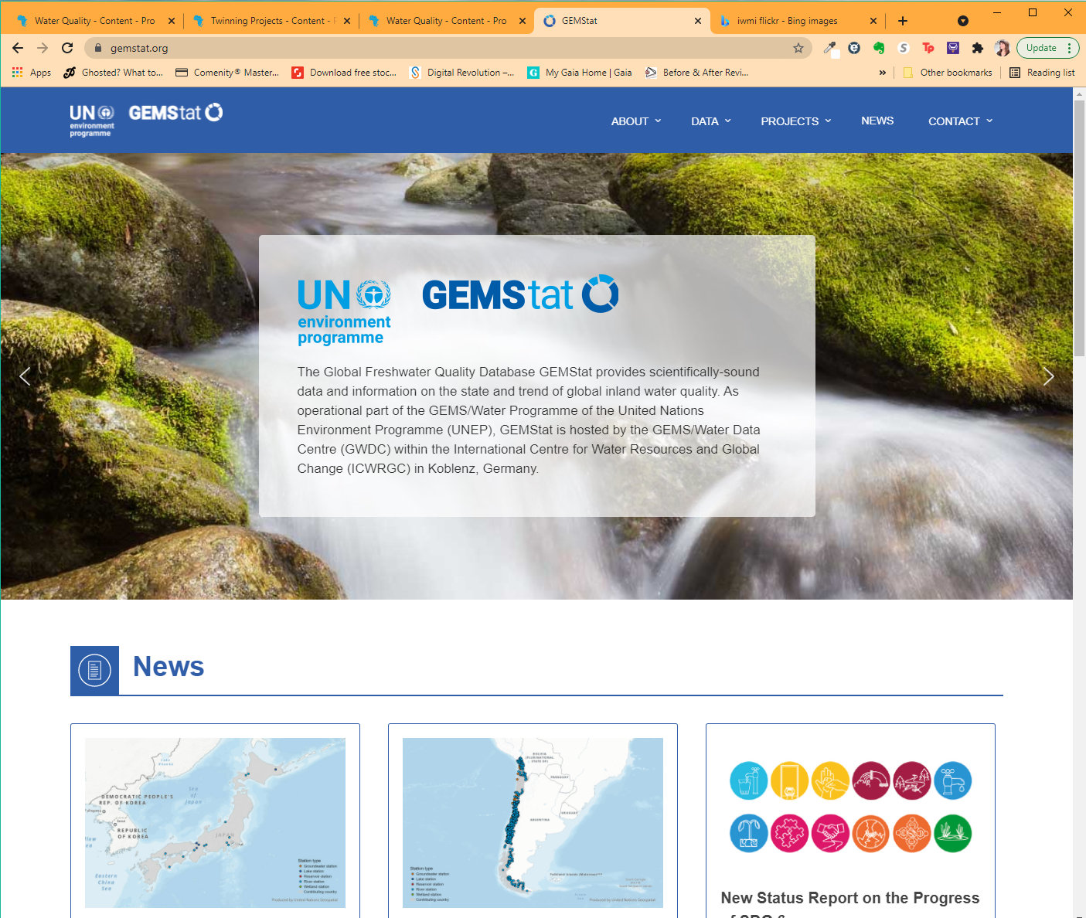
Task: Switch to the iwmi flickr Bing images tab
Action: point(796,21)
